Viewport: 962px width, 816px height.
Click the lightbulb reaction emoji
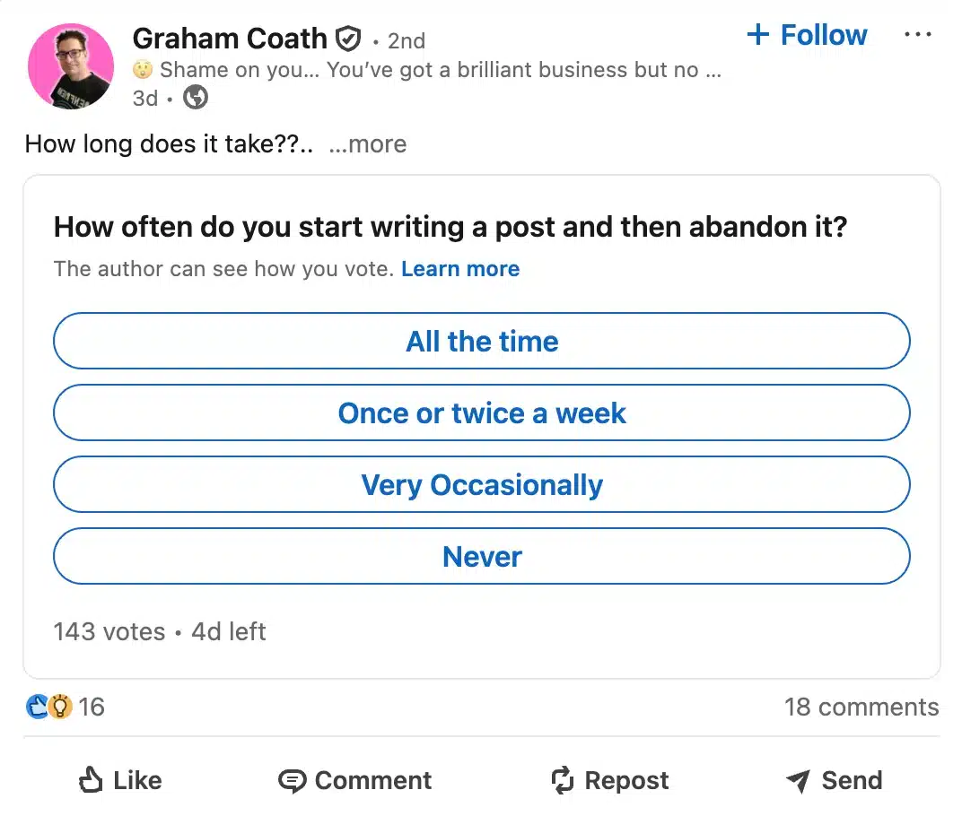[59, 707]
